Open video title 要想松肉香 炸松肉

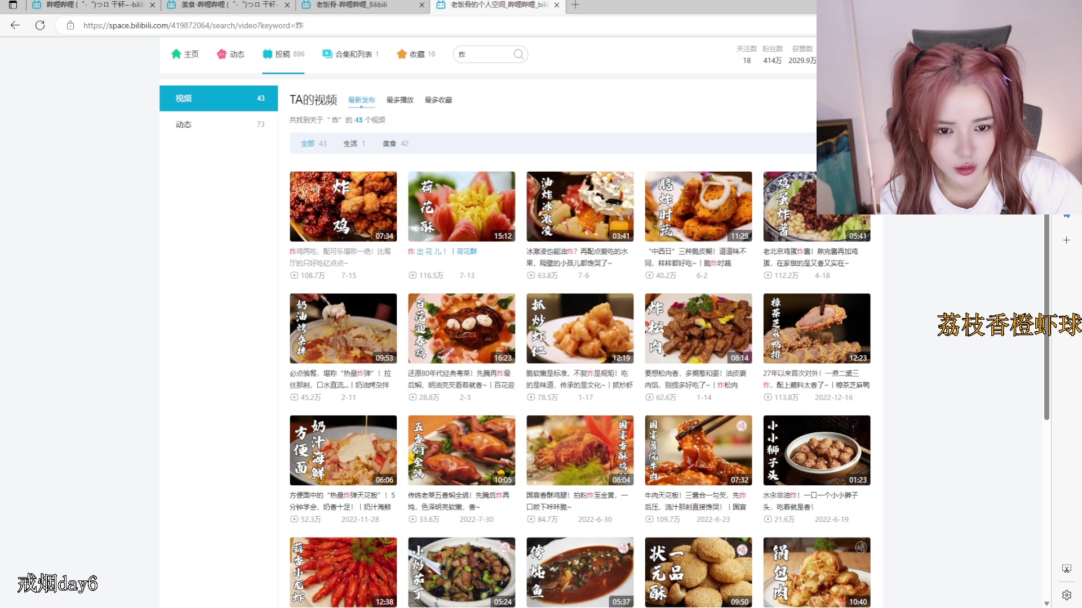[695, 379]
